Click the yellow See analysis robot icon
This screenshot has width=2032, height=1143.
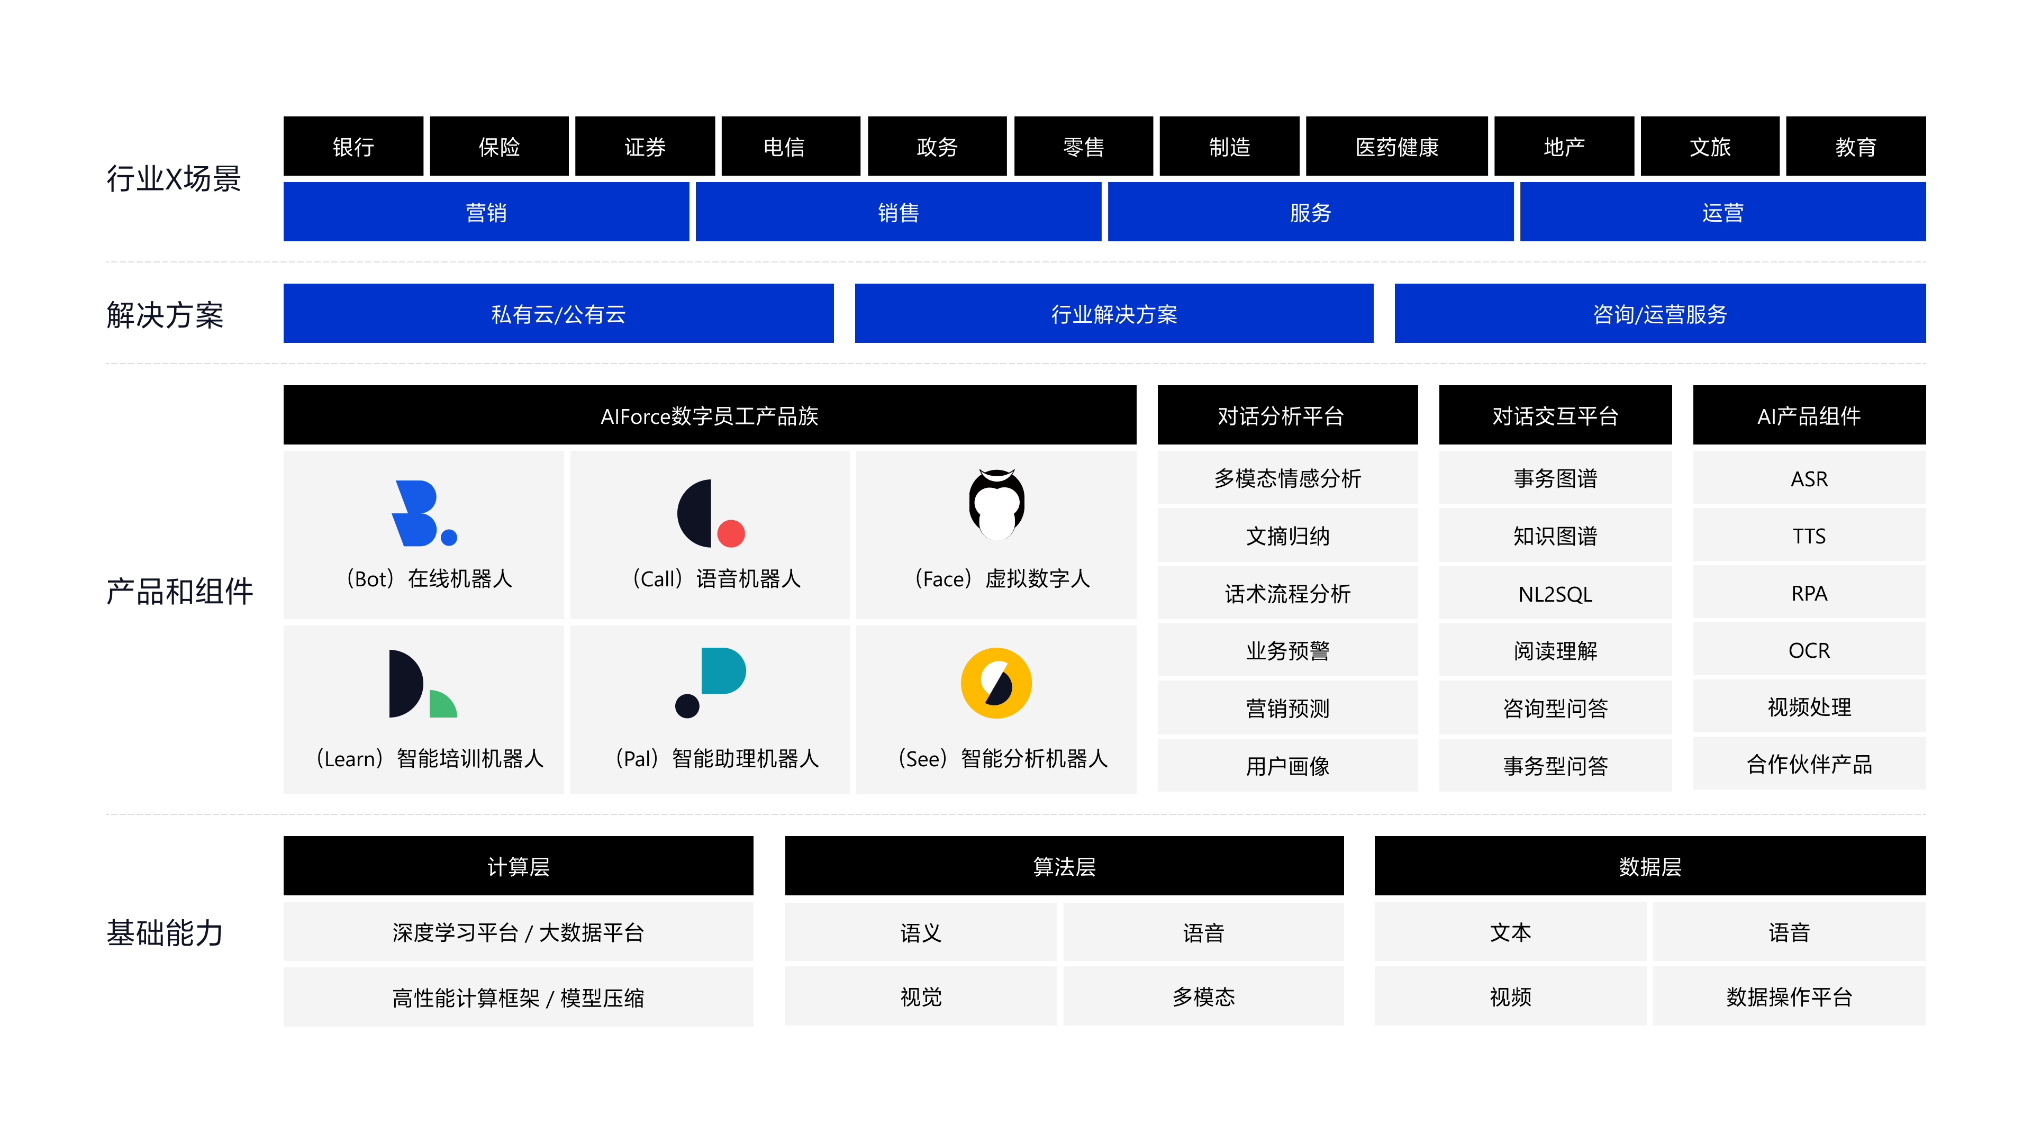(996, 683)
